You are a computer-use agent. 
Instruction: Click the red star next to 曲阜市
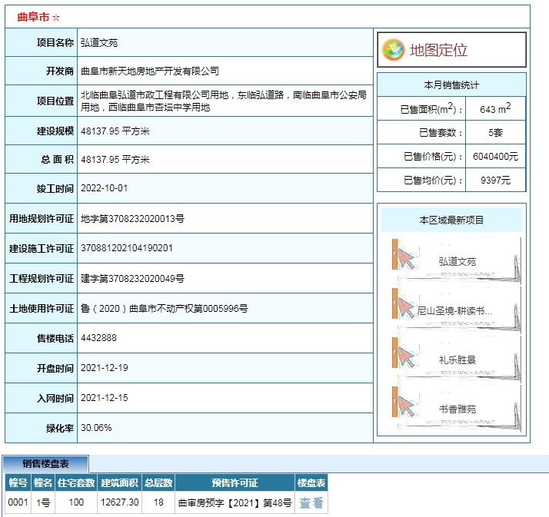pos(56,18)
